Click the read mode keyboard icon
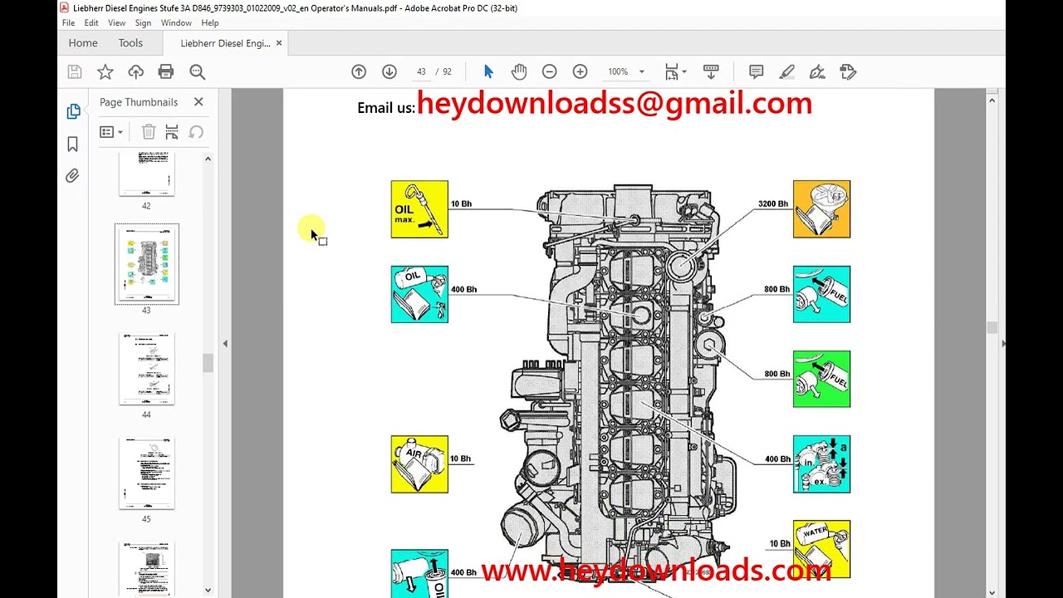The image size is (1063, 598). [x=711, y=72]
